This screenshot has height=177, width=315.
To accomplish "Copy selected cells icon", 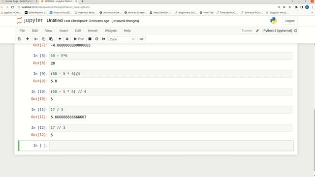I will 43,39.
